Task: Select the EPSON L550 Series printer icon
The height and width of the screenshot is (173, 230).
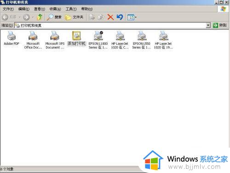Action: click(142, 36)
